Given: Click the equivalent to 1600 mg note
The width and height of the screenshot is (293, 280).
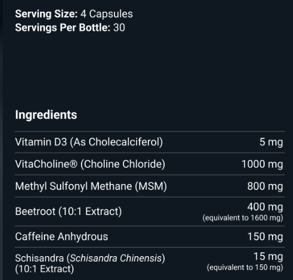Looking at the screenshot, I should (x=243, y=218).
